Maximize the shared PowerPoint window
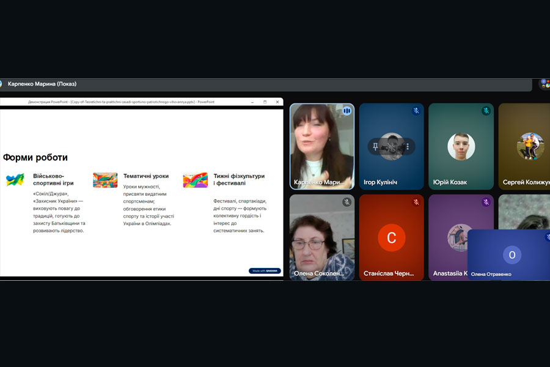This screenshot has height=367, width=550. (265, 102)
